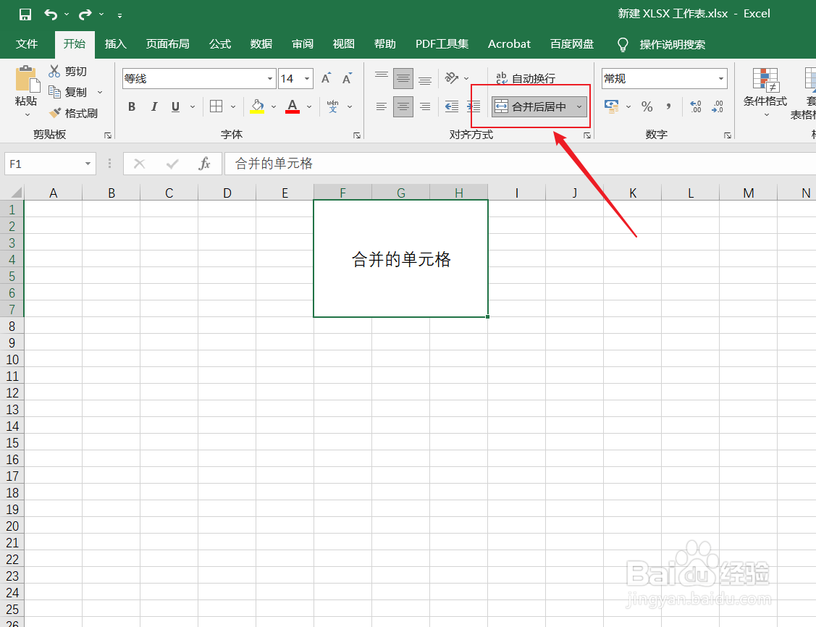Open the 文件 File tab
This screenshot has width=816, height=627.
click(27, 44)
